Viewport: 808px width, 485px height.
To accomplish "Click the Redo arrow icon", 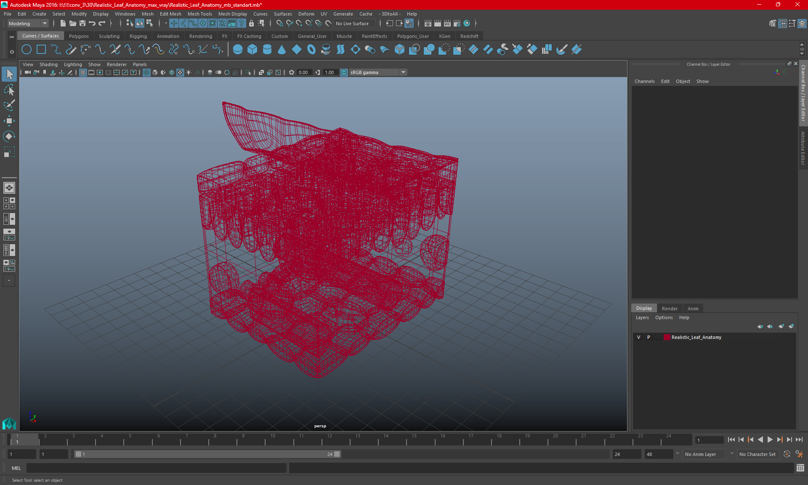I will [x=102, y=24].
